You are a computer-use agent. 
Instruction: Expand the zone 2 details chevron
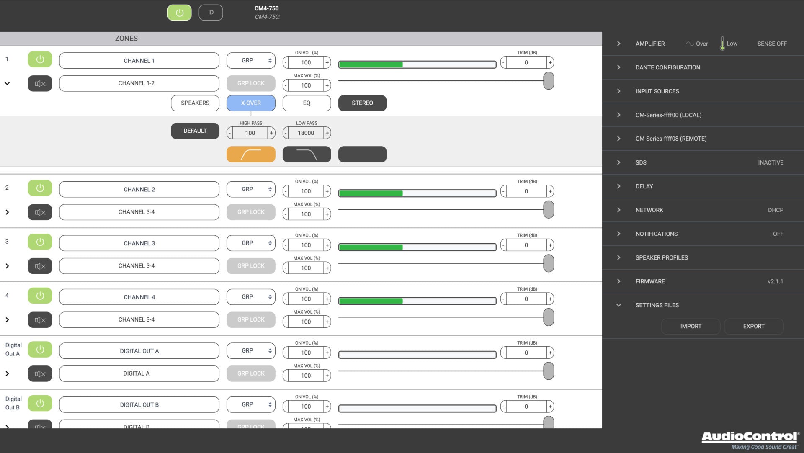(x=7, y=212)
